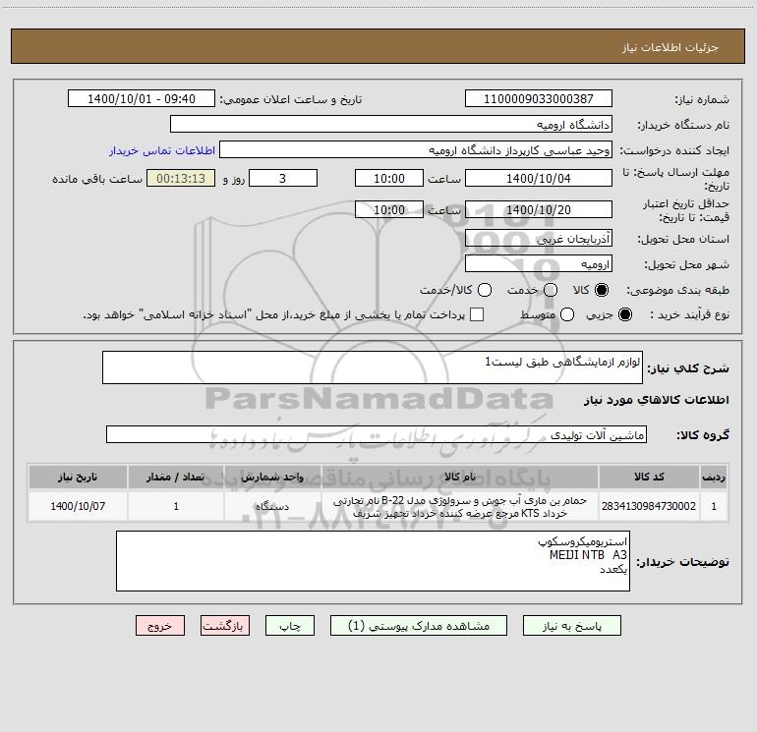Image resolution: width=757 pixels, height=732 pixels.
Task: Click the تاریخ نیاز column header
Action: pos(78,477)
